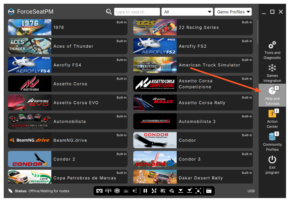Open Help and Tutorials

click(272, 95)
